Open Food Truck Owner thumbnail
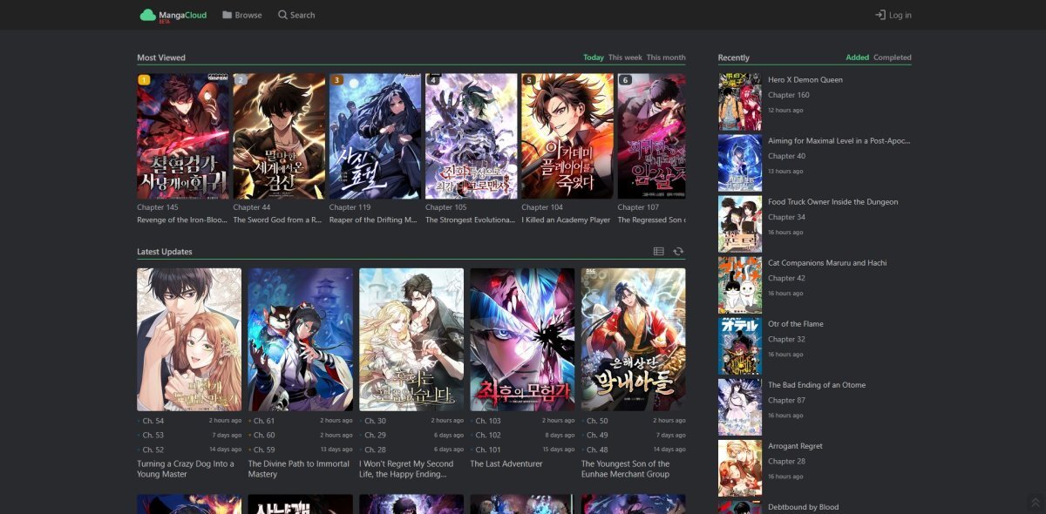 [740, 224]
